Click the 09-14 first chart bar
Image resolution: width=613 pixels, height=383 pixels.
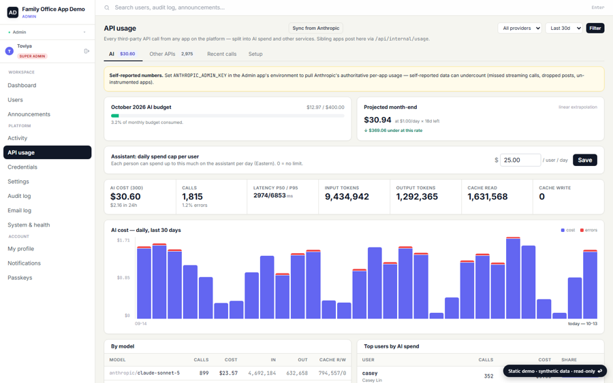(x=144, y=283)
